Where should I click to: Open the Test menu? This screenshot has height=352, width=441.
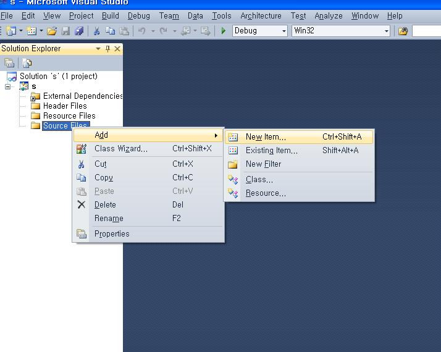298,15
